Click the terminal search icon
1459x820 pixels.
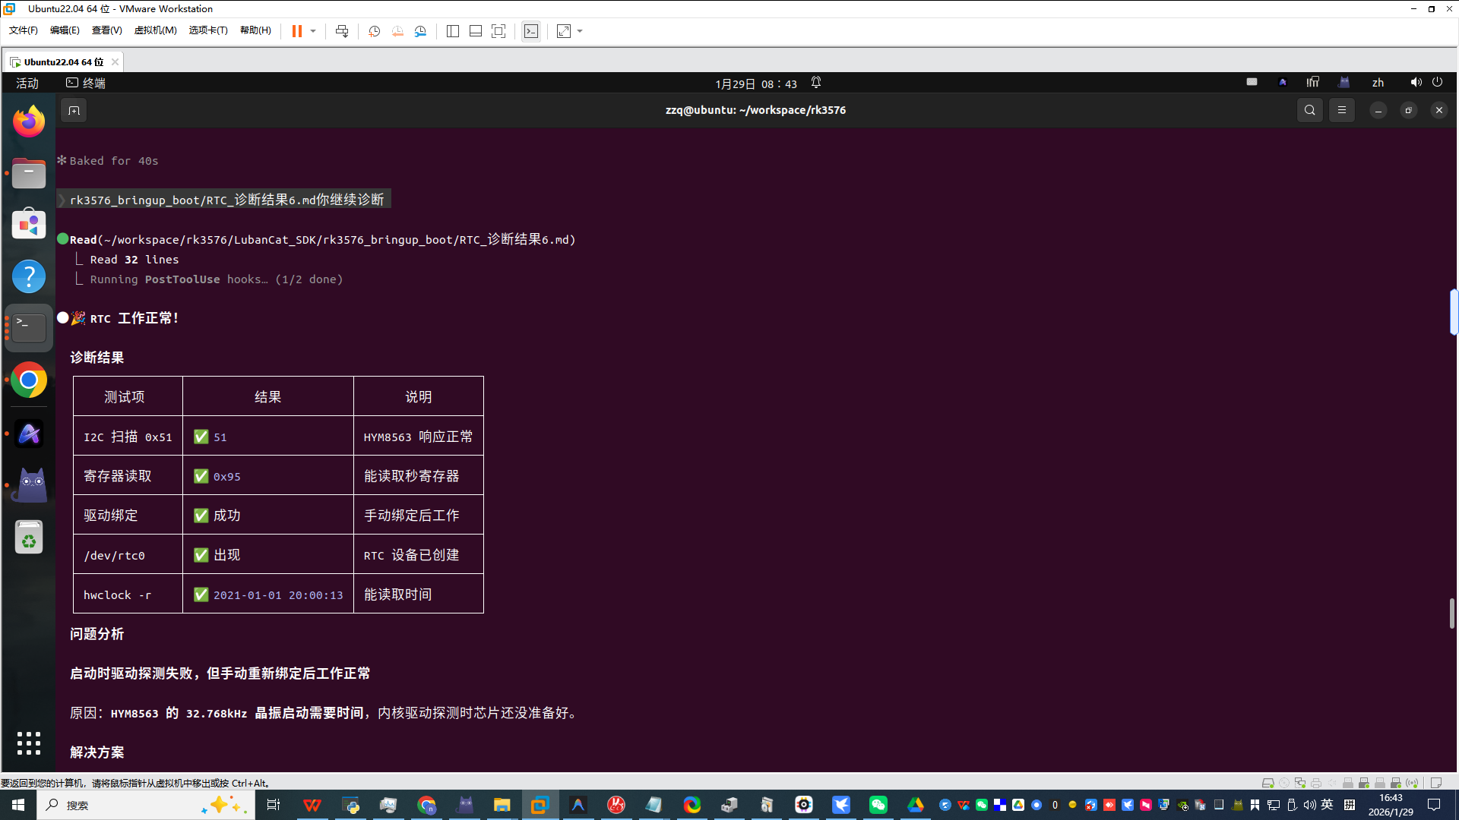pyautogui.click(x=1309, y=110)
